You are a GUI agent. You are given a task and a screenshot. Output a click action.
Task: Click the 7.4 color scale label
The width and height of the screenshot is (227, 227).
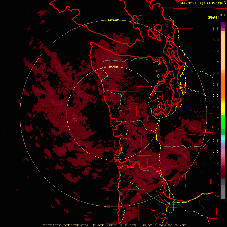click(x=216, y=62)
